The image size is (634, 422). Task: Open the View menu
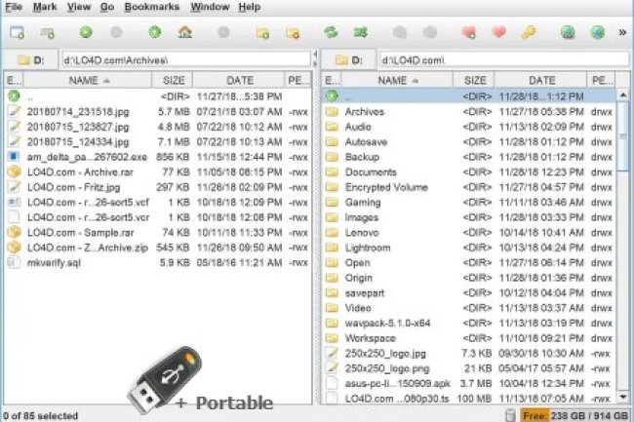point(79,7)
